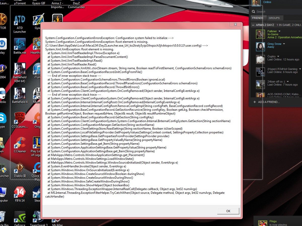Image resolution: width=302 pixels, height=226 pixels.
Task: Click 'Last Online: 12 hours ago' text
Action: click(x=283, y=60)
